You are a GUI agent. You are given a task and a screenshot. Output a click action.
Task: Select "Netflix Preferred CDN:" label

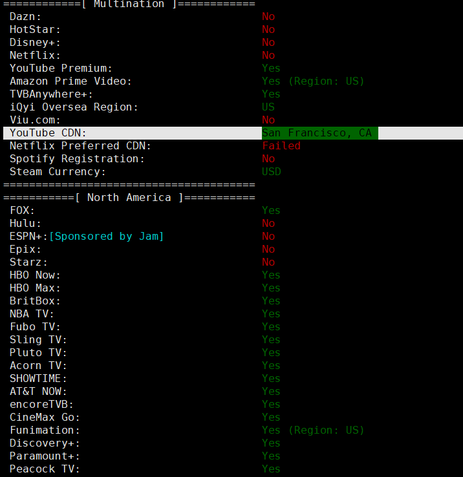[x=80, y=145]
